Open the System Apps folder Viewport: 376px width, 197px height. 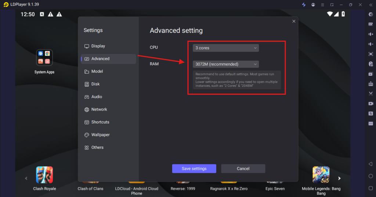(44, 58)
